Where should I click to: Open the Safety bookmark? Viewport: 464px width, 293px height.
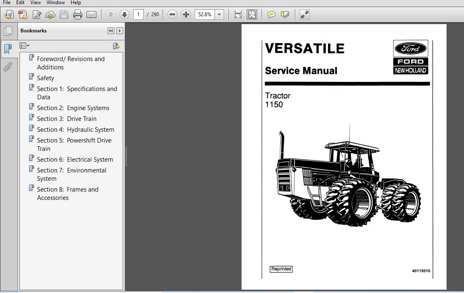pos(46,78)
